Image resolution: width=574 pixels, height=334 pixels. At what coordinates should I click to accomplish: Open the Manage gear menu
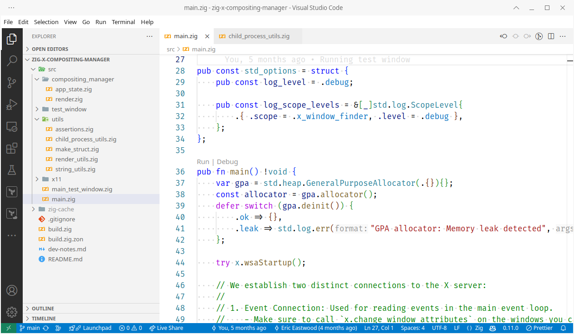pos(12,312)
